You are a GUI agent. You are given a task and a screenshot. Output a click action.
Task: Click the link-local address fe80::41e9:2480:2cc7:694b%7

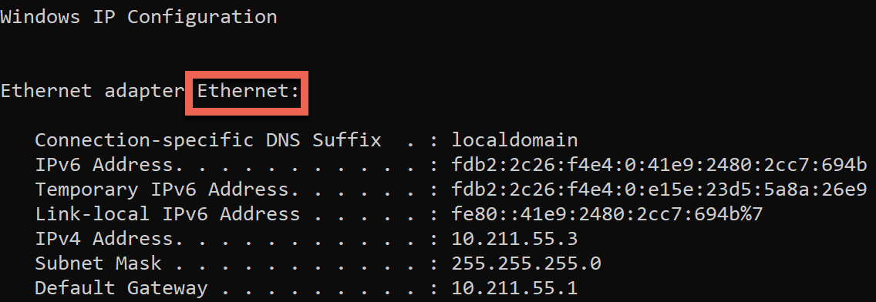[608, 214]
